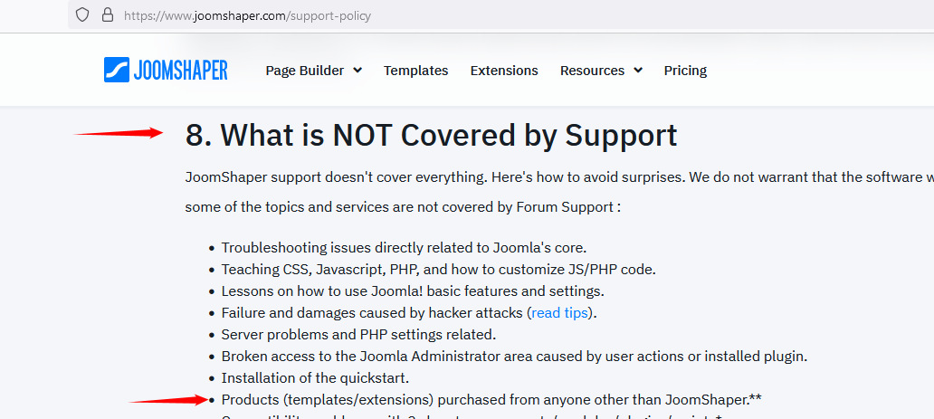Click the red arrow beside the section heading
This screenshot has width=934, height=419.
click(x=119, y=134)
